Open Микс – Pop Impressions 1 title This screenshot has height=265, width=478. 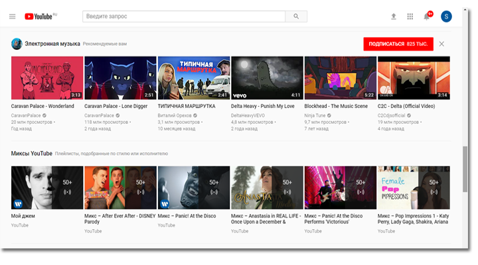(x=414, y=219)
